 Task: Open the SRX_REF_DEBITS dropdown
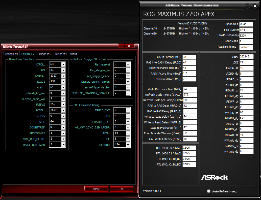pyautogui.click(x=63, y=139)
